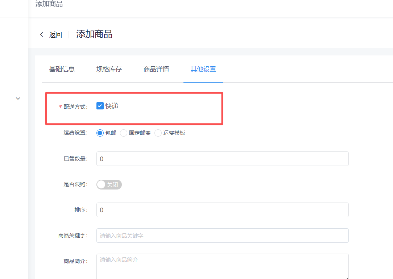Viewport: 393px width, 279px height.
Task: Select the 包邮 shipping radio button
Action: [x=100, y=133]
